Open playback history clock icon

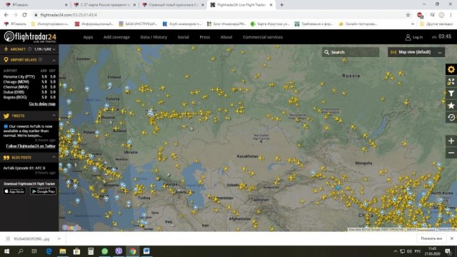(451, 117)
